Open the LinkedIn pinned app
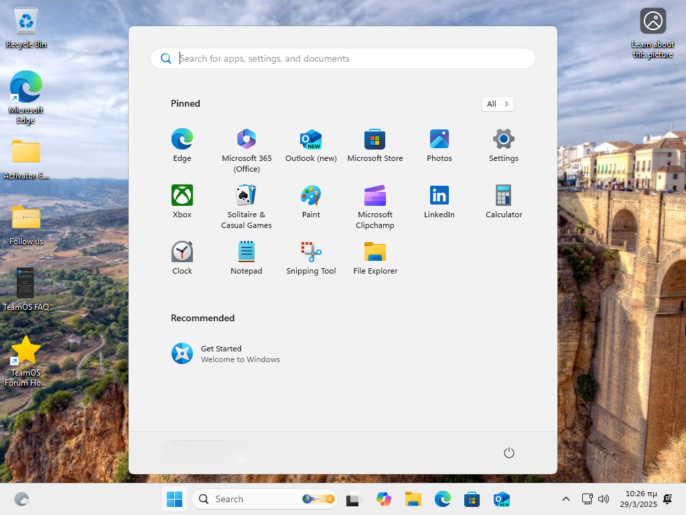 (439, 201)
